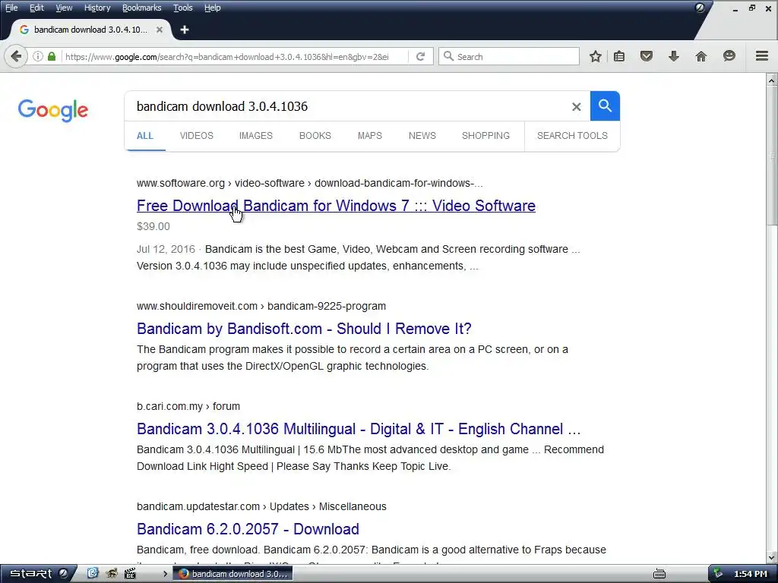Switch to VIDEOS results tab

coord(197,136)
